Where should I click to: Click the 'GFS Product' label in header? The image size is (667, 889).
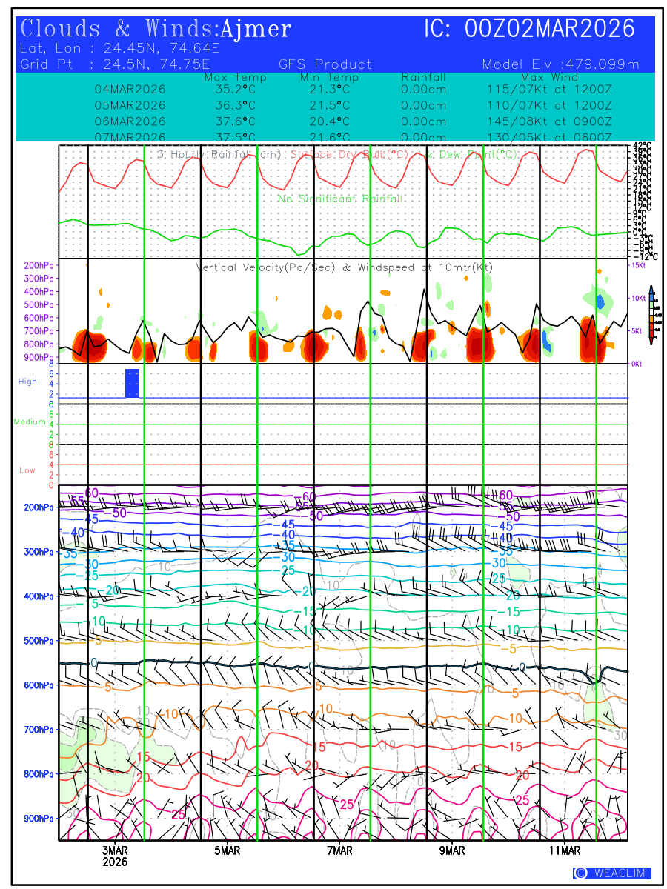click(325, 64)
